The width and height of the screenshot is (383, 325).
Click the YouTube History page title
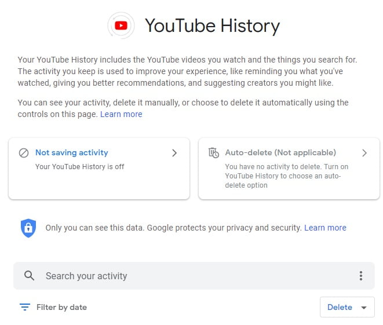click(x=212, y=26)
